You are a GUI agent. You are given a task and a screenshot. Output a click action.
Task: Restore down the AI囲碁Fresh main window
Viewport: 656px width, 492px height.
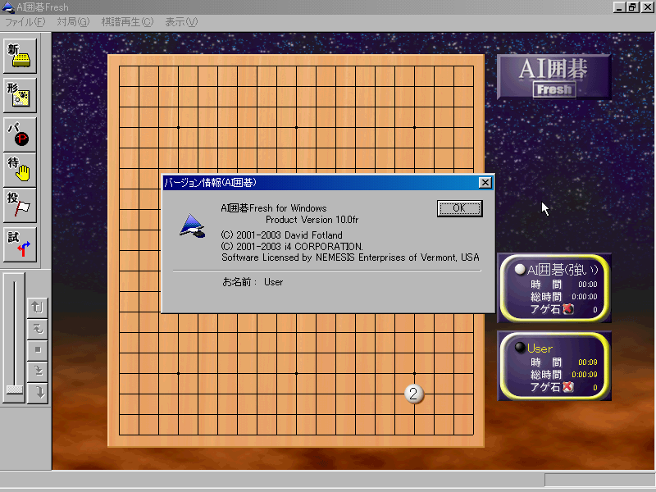tap(632, 7)
